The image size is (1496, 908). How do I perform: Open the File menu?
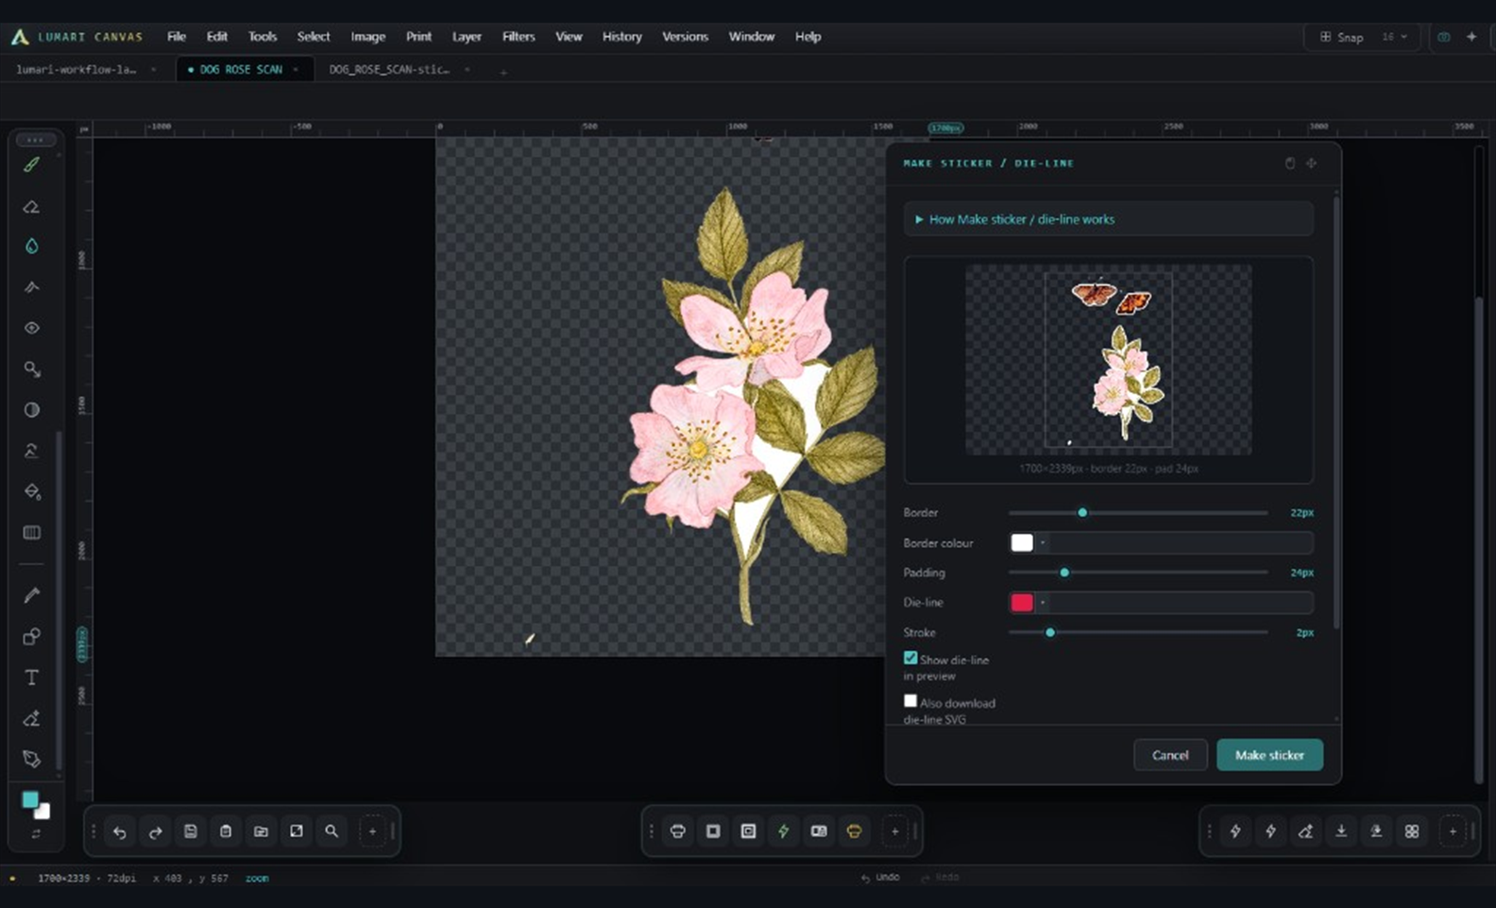point(177,37)
